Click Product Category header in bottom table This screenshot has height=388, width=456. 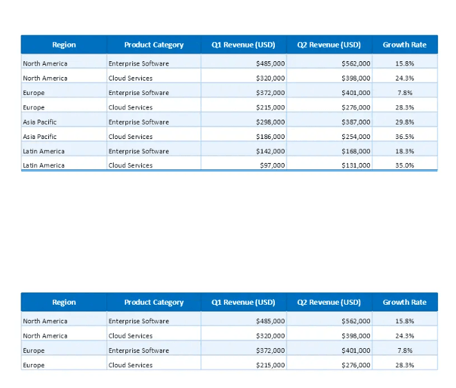coord(154,302)
